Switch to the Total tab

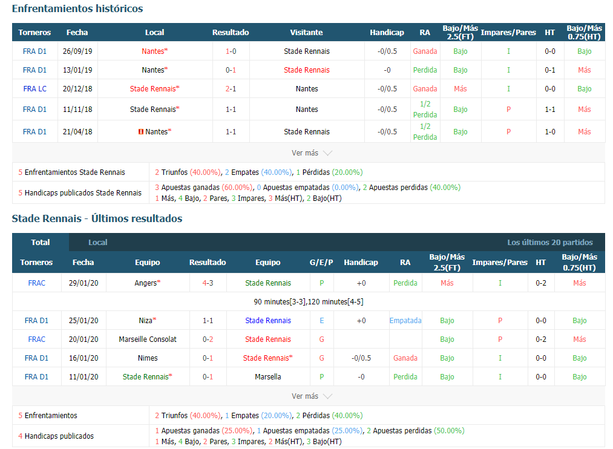(x=41, y=242)
